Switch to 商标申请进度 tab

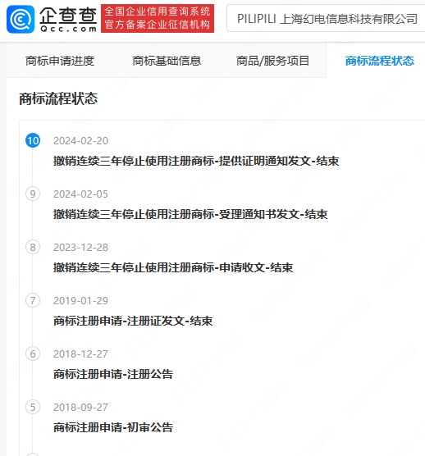[x=60, y=61]
